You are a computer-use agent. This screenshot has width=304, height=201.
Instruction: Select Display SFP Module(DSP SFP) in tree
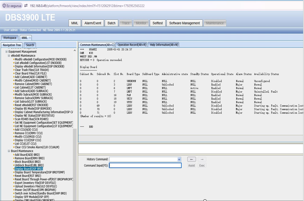[x=32, y=197]
